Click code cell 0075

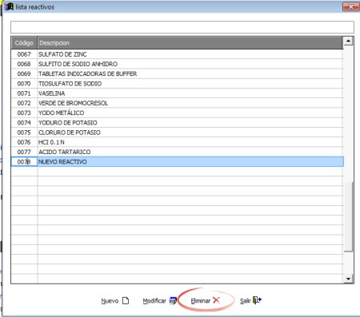click(x=24, y=133)
